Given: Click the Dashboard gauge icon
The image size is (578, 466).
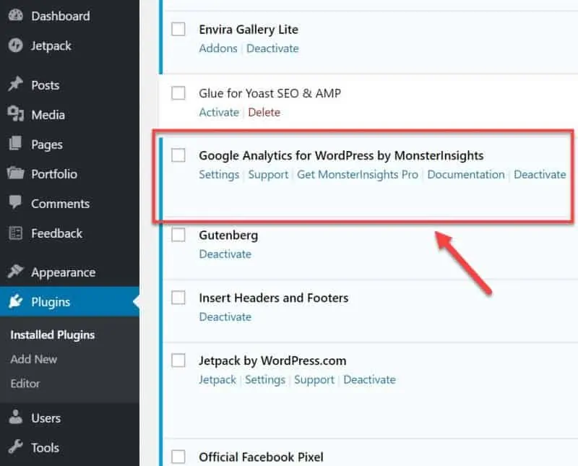Looking at the screenshot, I should coord(15,15).
